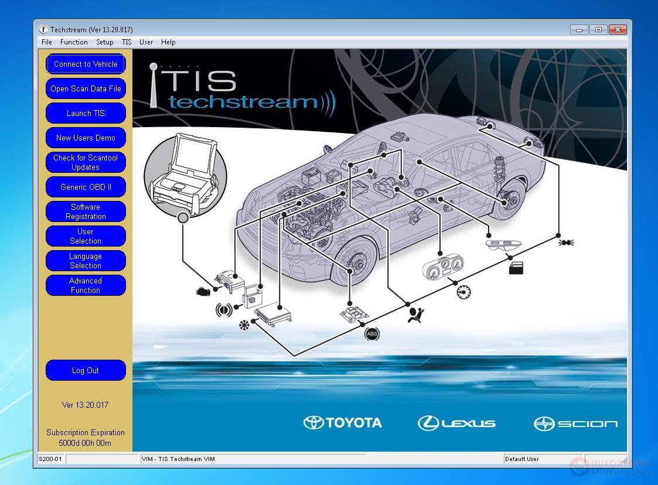Click the snowflake air conditioning icon
Viewport: 658px width, 485px height.
244,325
